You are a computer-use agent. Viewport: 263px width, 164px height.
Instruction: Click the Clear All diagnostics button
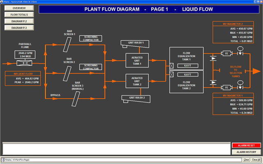coord(256,159)
